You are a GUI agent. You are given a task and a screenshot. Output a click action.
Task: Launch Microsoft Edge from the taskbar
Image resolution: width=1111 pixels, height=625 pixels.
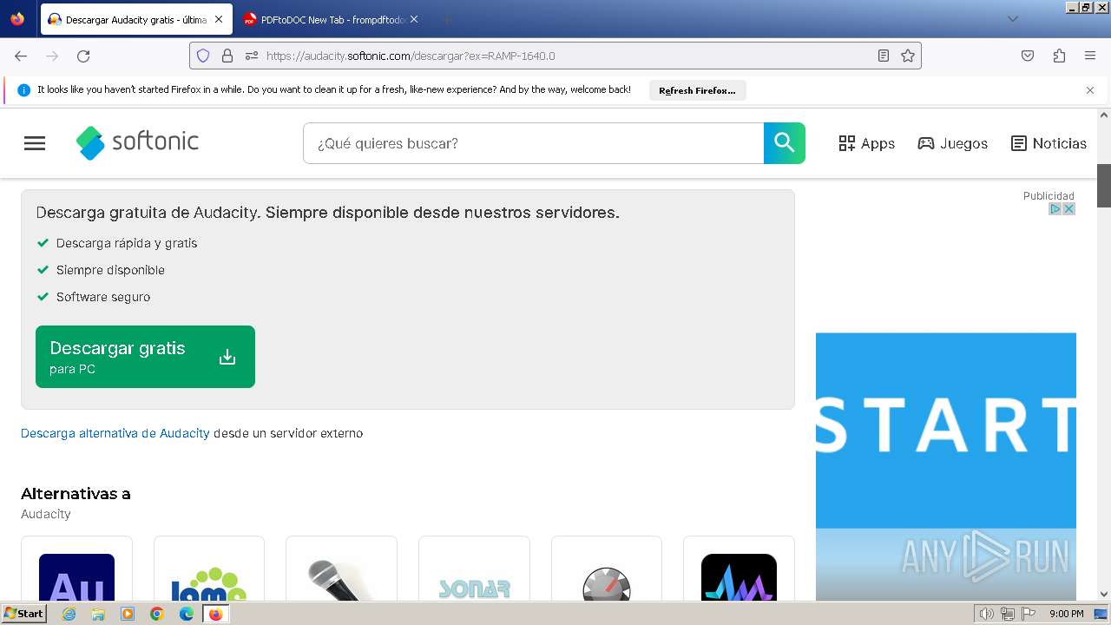coord(187,614)
